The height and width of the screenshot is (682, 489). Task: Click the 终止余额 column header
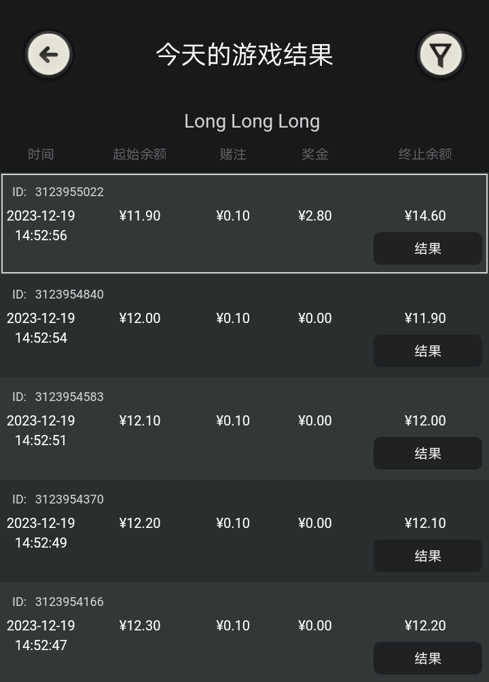(425, 154)
